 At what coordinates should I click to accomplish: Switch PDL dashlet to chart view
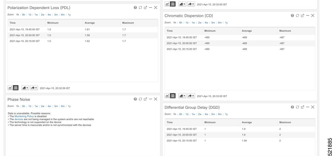tap(10, 88)
